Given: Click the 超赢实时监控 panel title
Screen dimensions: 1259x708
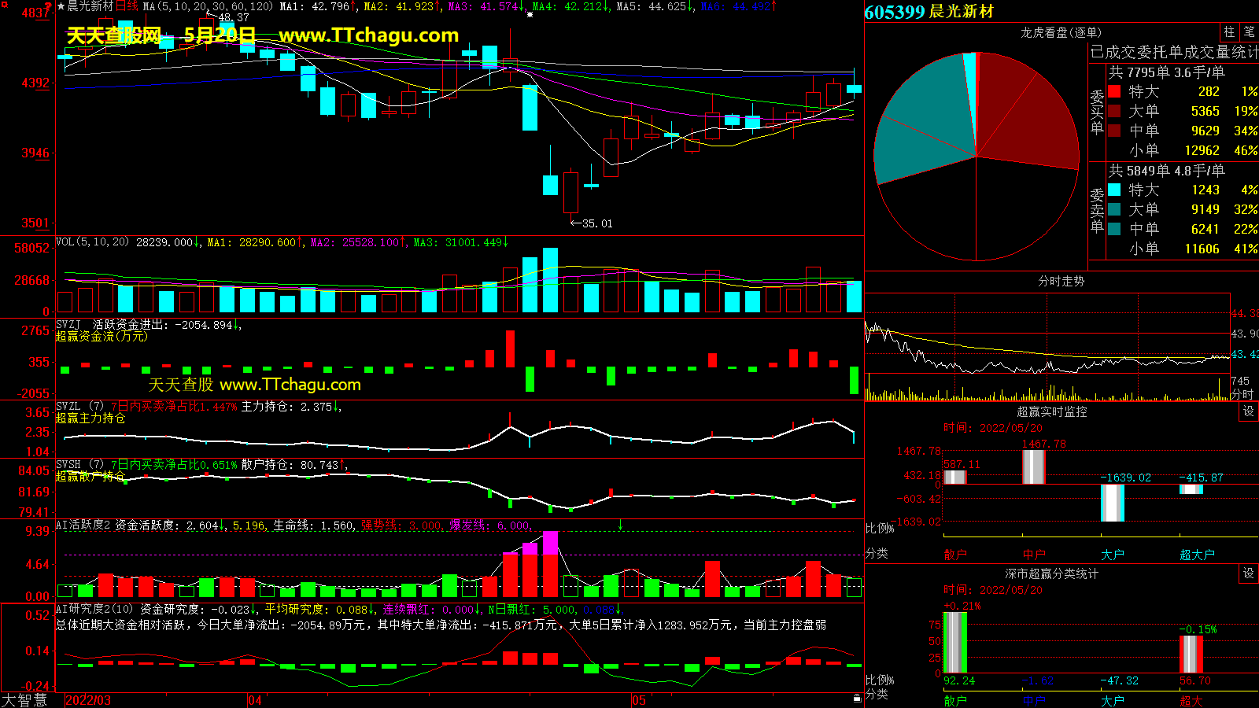Looking at the screenshot, I should pos(1051,411).
